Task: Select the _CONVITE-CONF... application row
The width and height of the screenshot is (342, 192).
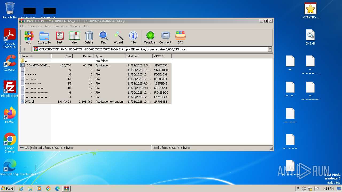Action: [x=96, y=65]
